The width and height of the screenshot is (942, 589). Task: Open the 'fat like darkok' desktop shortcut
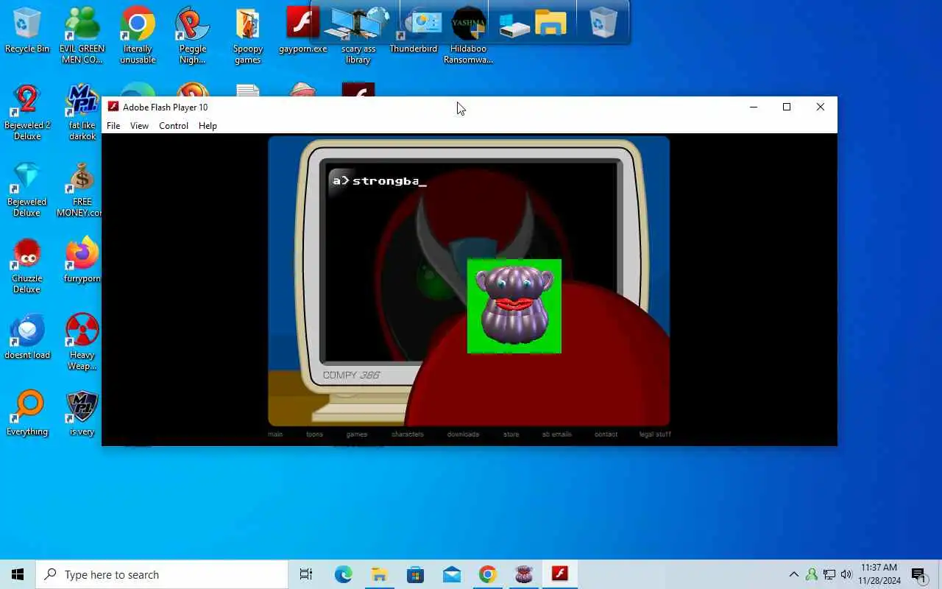pyautogui.click(x=82, y=112)
